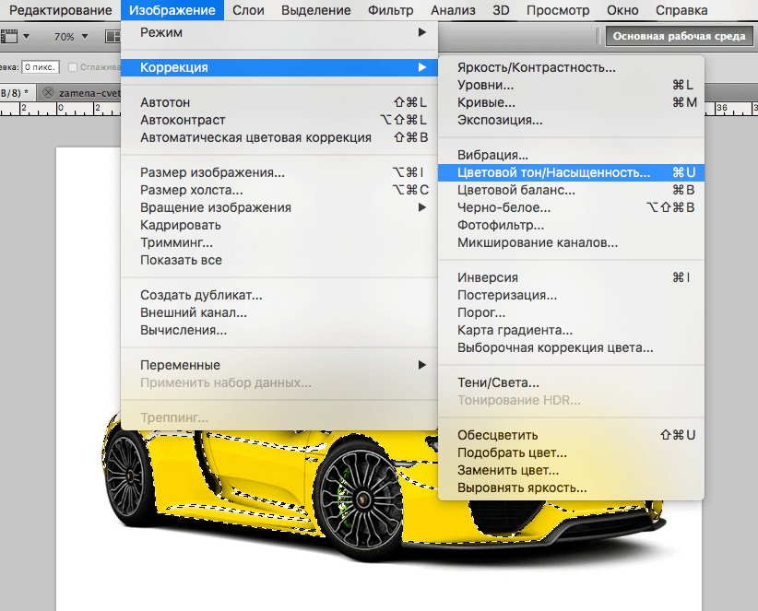Open the Вибрация adjustment
758x611 pixels.
point(571,155)
